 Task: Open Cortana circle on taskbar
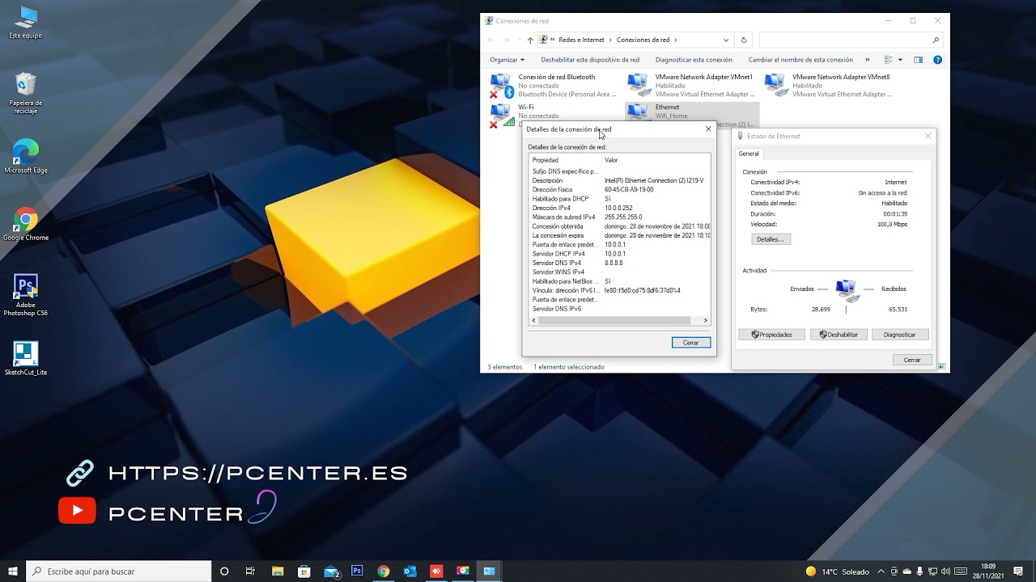[224, 571]
